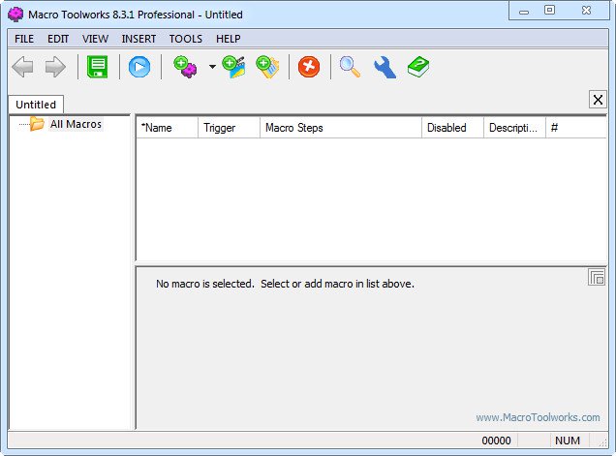Click the Disabled column header
Screen dimensions: 616x456
[x=452, y=128]
